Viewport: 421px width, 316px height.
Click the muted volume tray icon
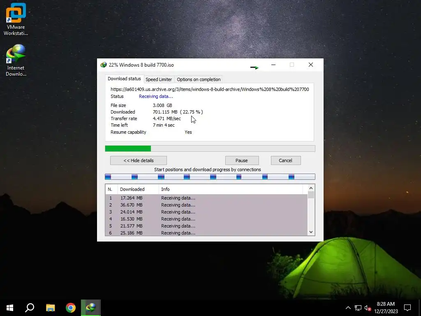(368, 308)
